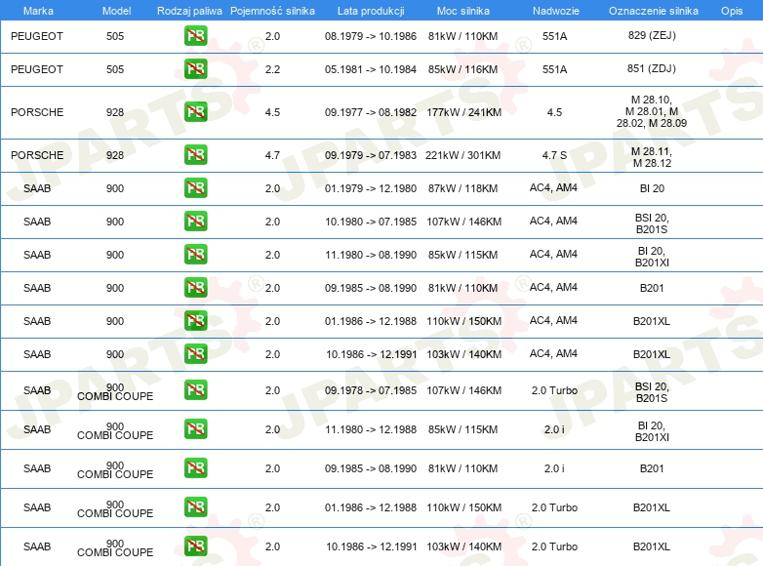This screenshot has width=763, height=566.
Task: Click the Opis column header
Action: coord(732,11)
